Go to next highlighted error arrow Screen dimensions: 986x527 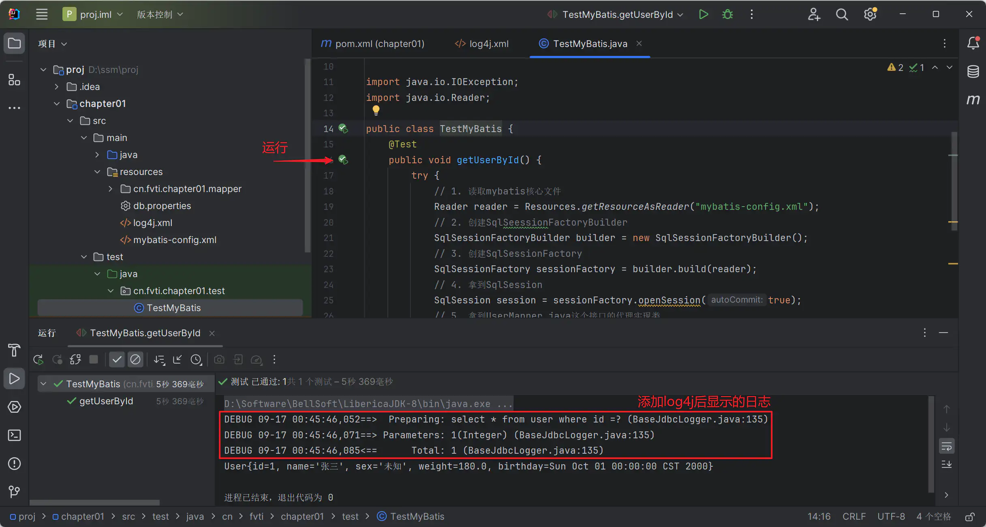[950, 68]
